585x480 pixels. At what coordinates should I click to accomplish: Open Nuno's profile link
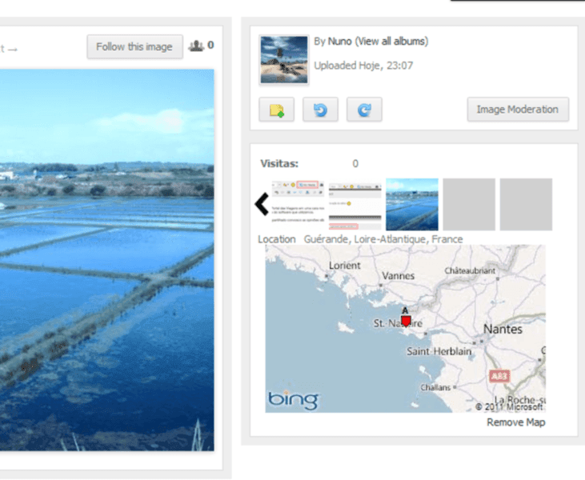point(339,41)
